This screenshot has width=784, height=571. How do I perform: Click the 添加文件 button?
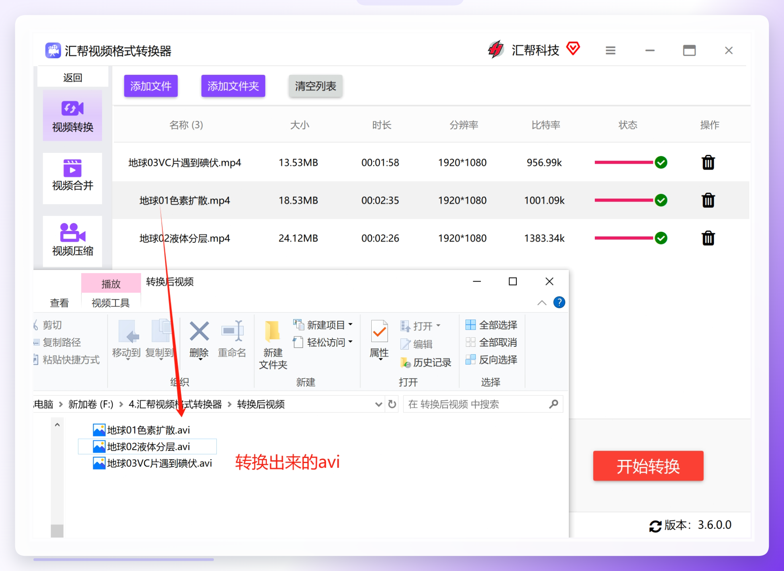[x=151, y=86]
